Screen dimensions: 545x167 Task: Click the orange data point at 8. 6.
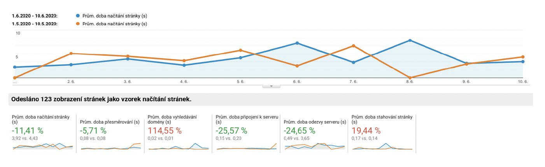(410, 77)
